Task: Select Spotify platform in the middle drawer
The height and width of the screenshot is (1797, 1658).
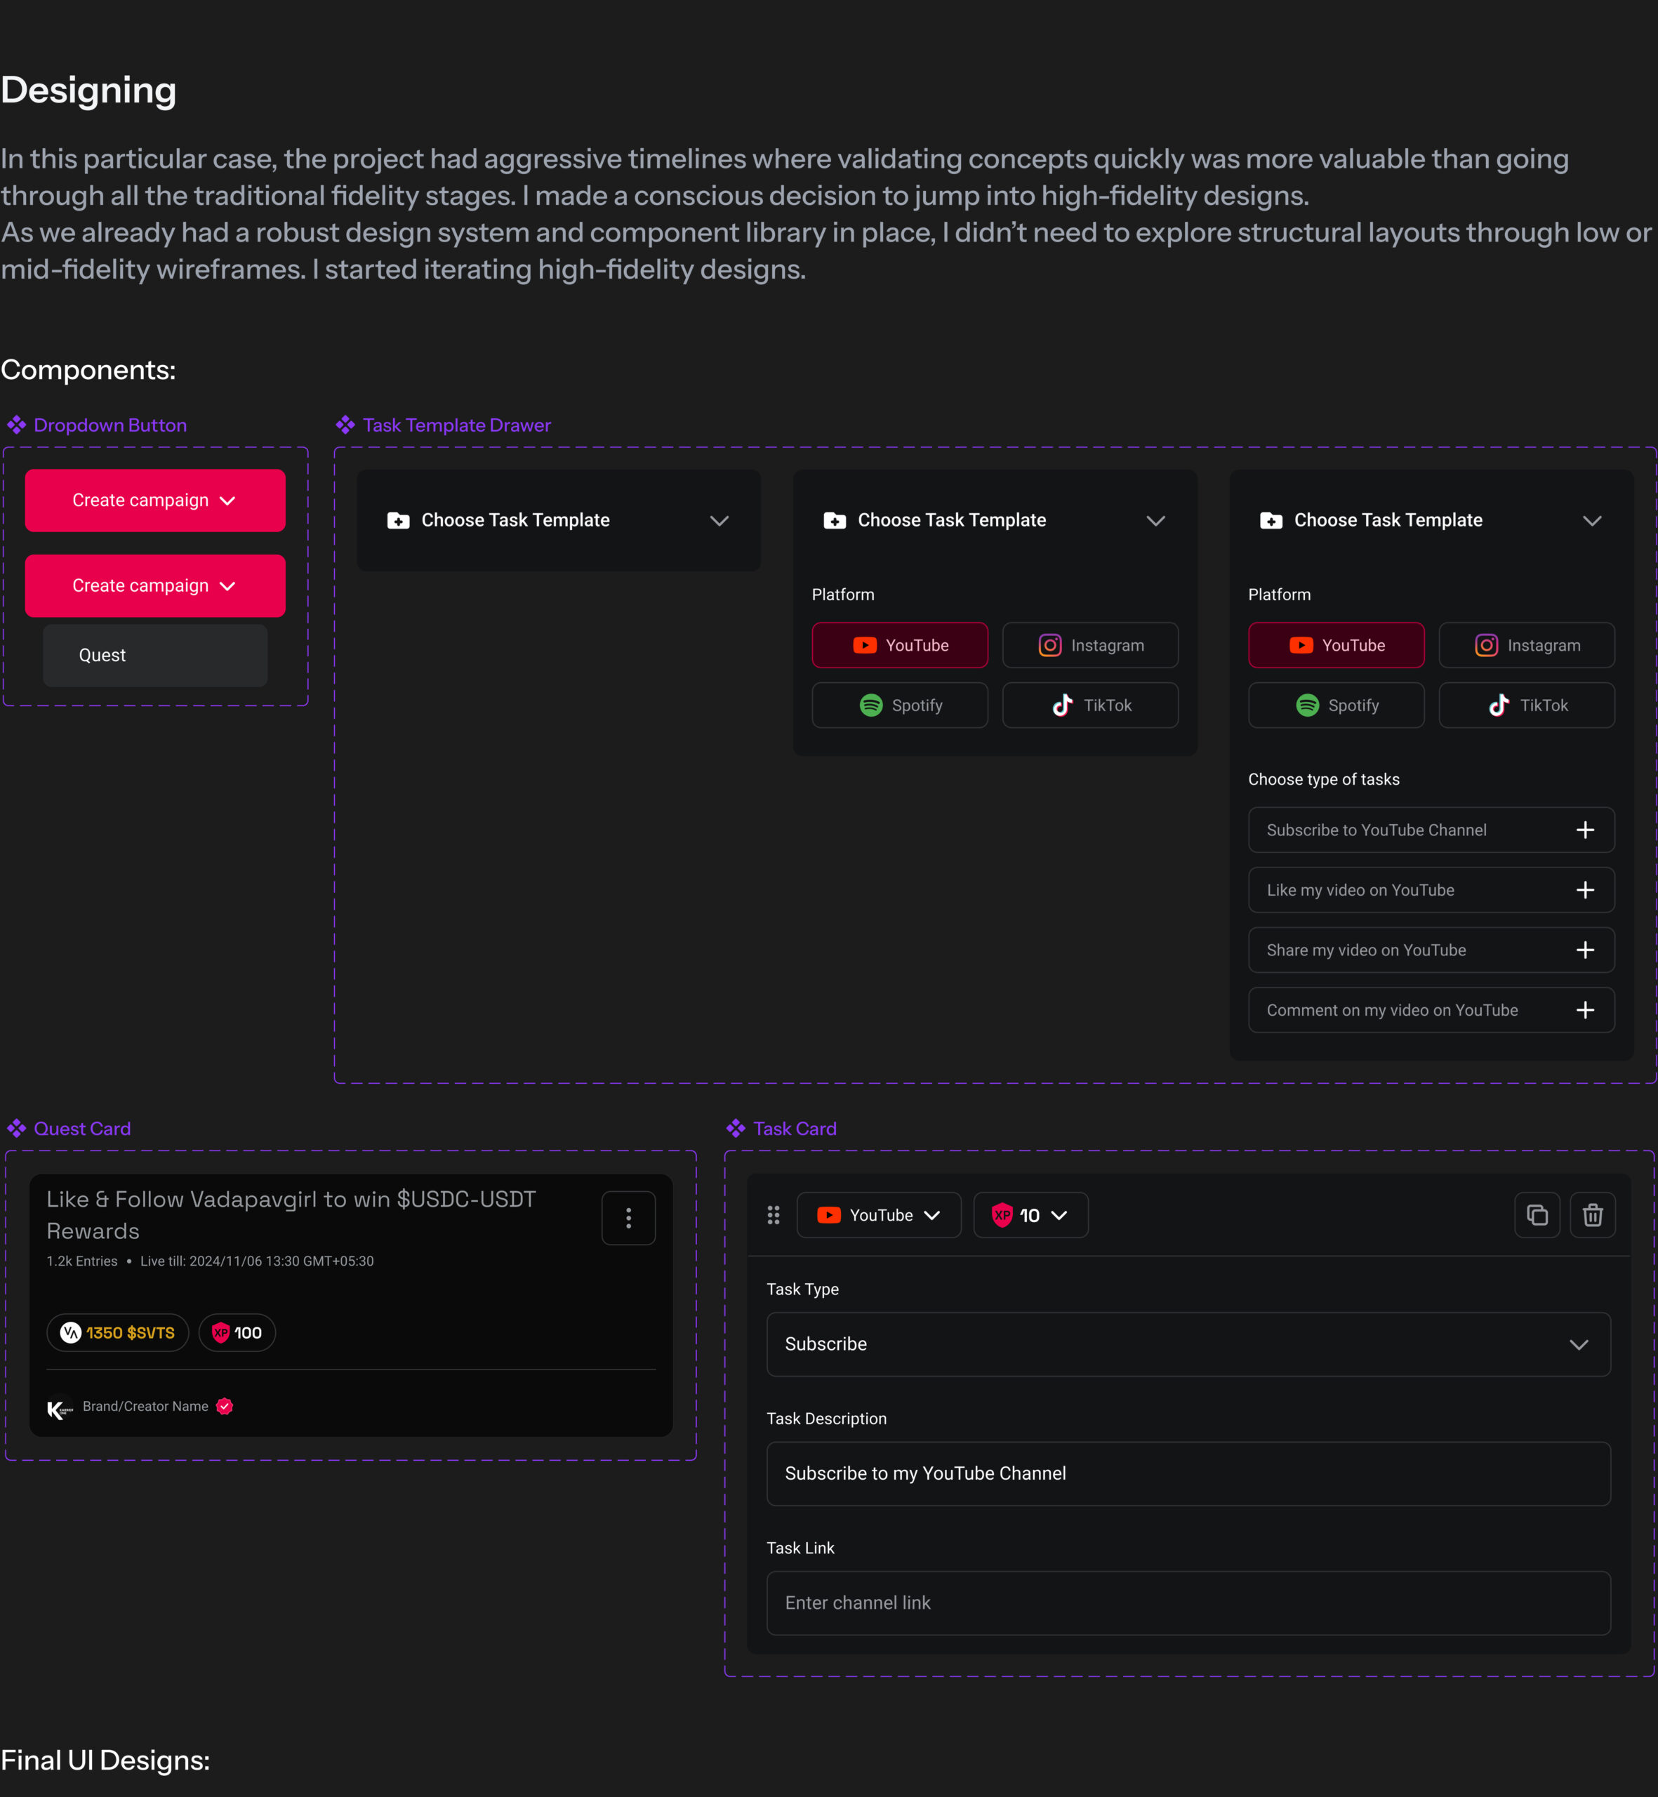Action: click(x=899, y=705)
